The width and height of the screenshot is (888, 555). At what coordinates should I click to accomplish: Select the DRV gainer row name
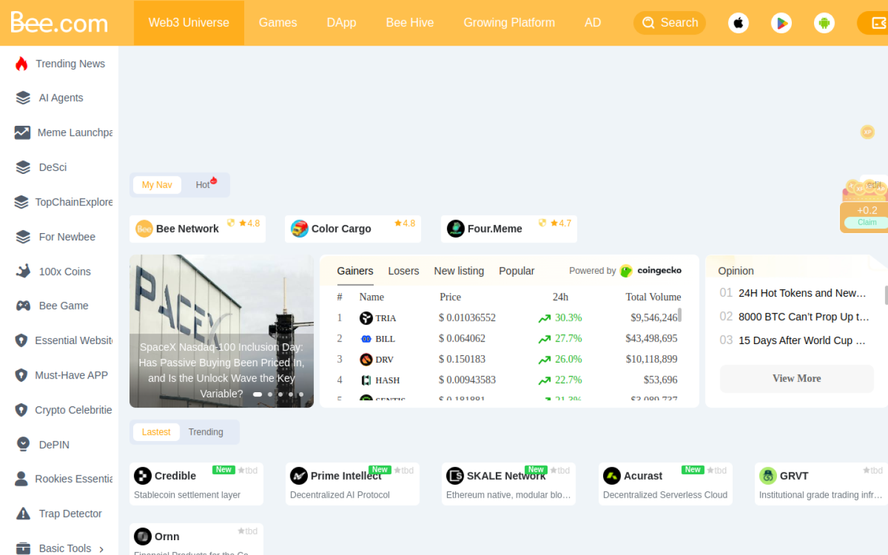(384, 360)
